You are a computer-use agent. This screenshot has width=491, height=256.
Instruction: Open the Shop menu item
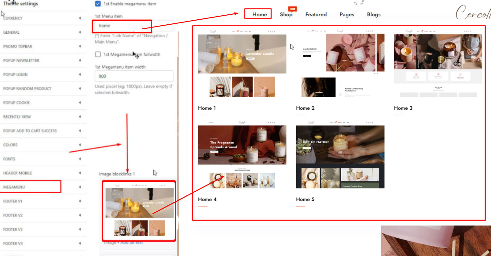(286, 15)
